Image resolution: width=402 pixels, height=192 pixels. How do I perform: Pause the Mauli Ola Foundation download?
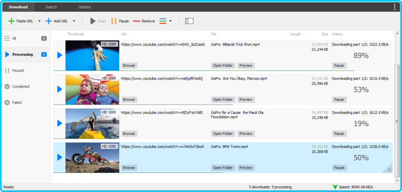tap(339, 133)
